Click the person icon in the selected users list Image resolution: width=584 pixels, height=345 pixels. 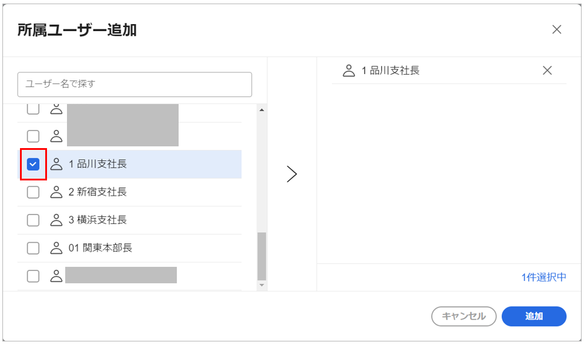point(349,71)
